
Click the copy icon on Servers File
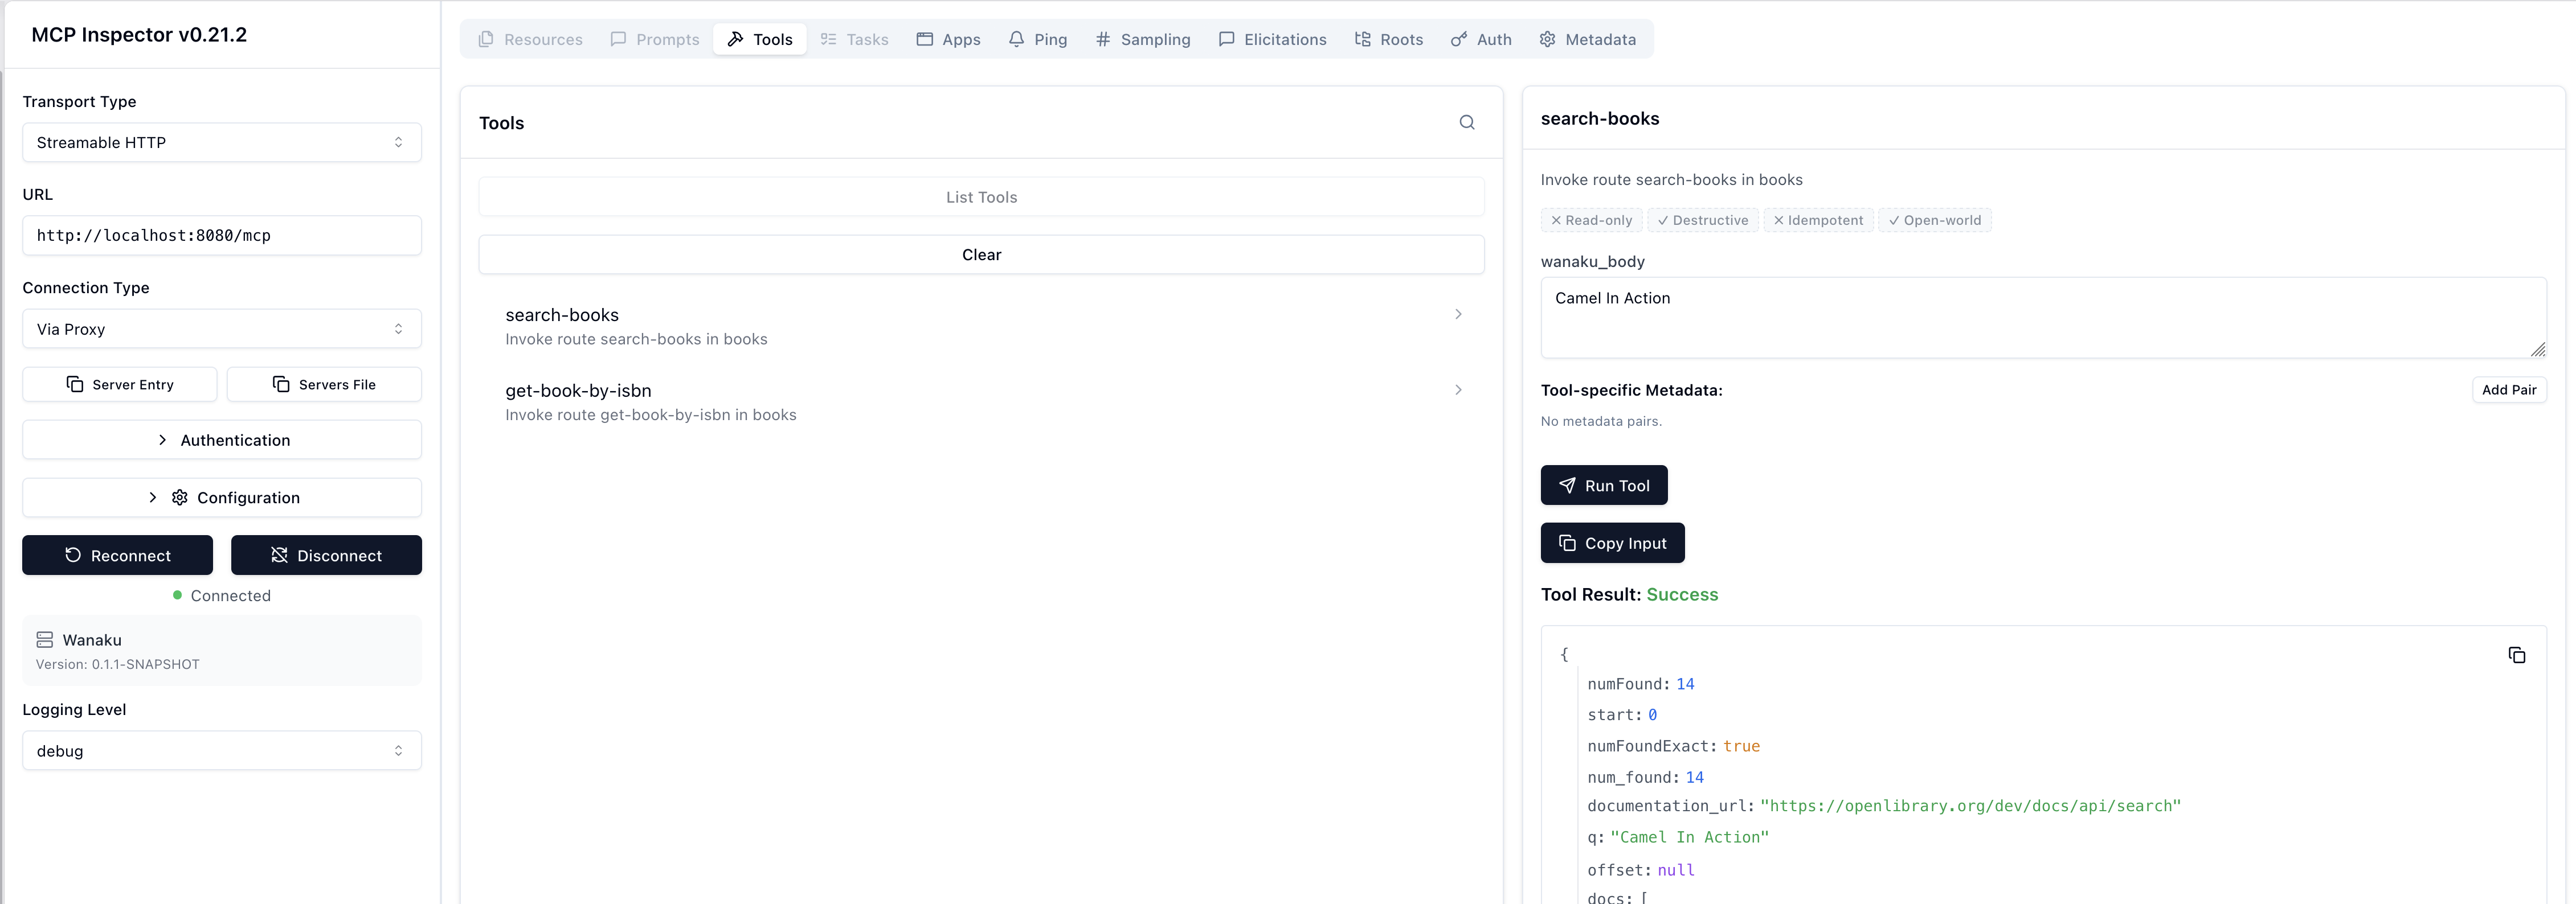(281, 385)
